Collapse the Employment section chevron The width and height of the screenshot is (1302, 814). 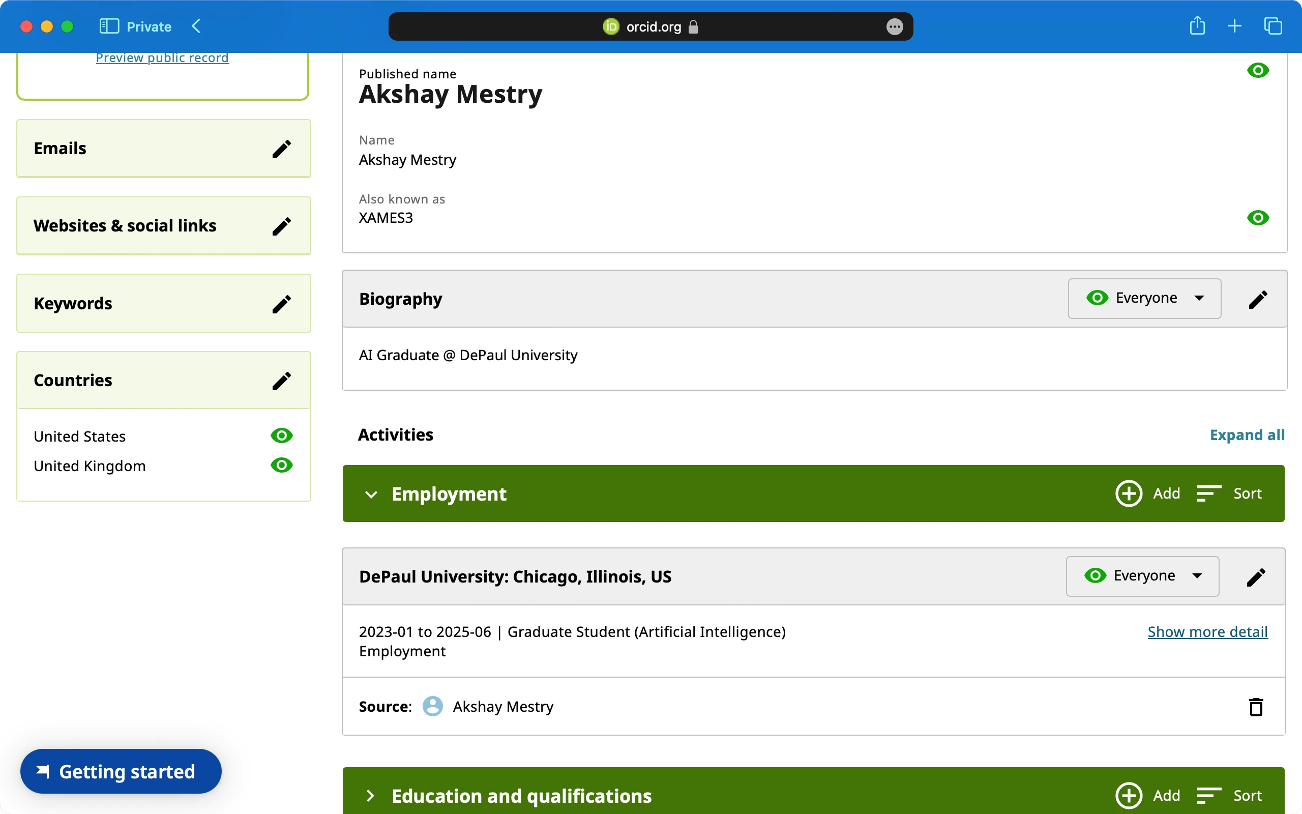coord(371,494)
